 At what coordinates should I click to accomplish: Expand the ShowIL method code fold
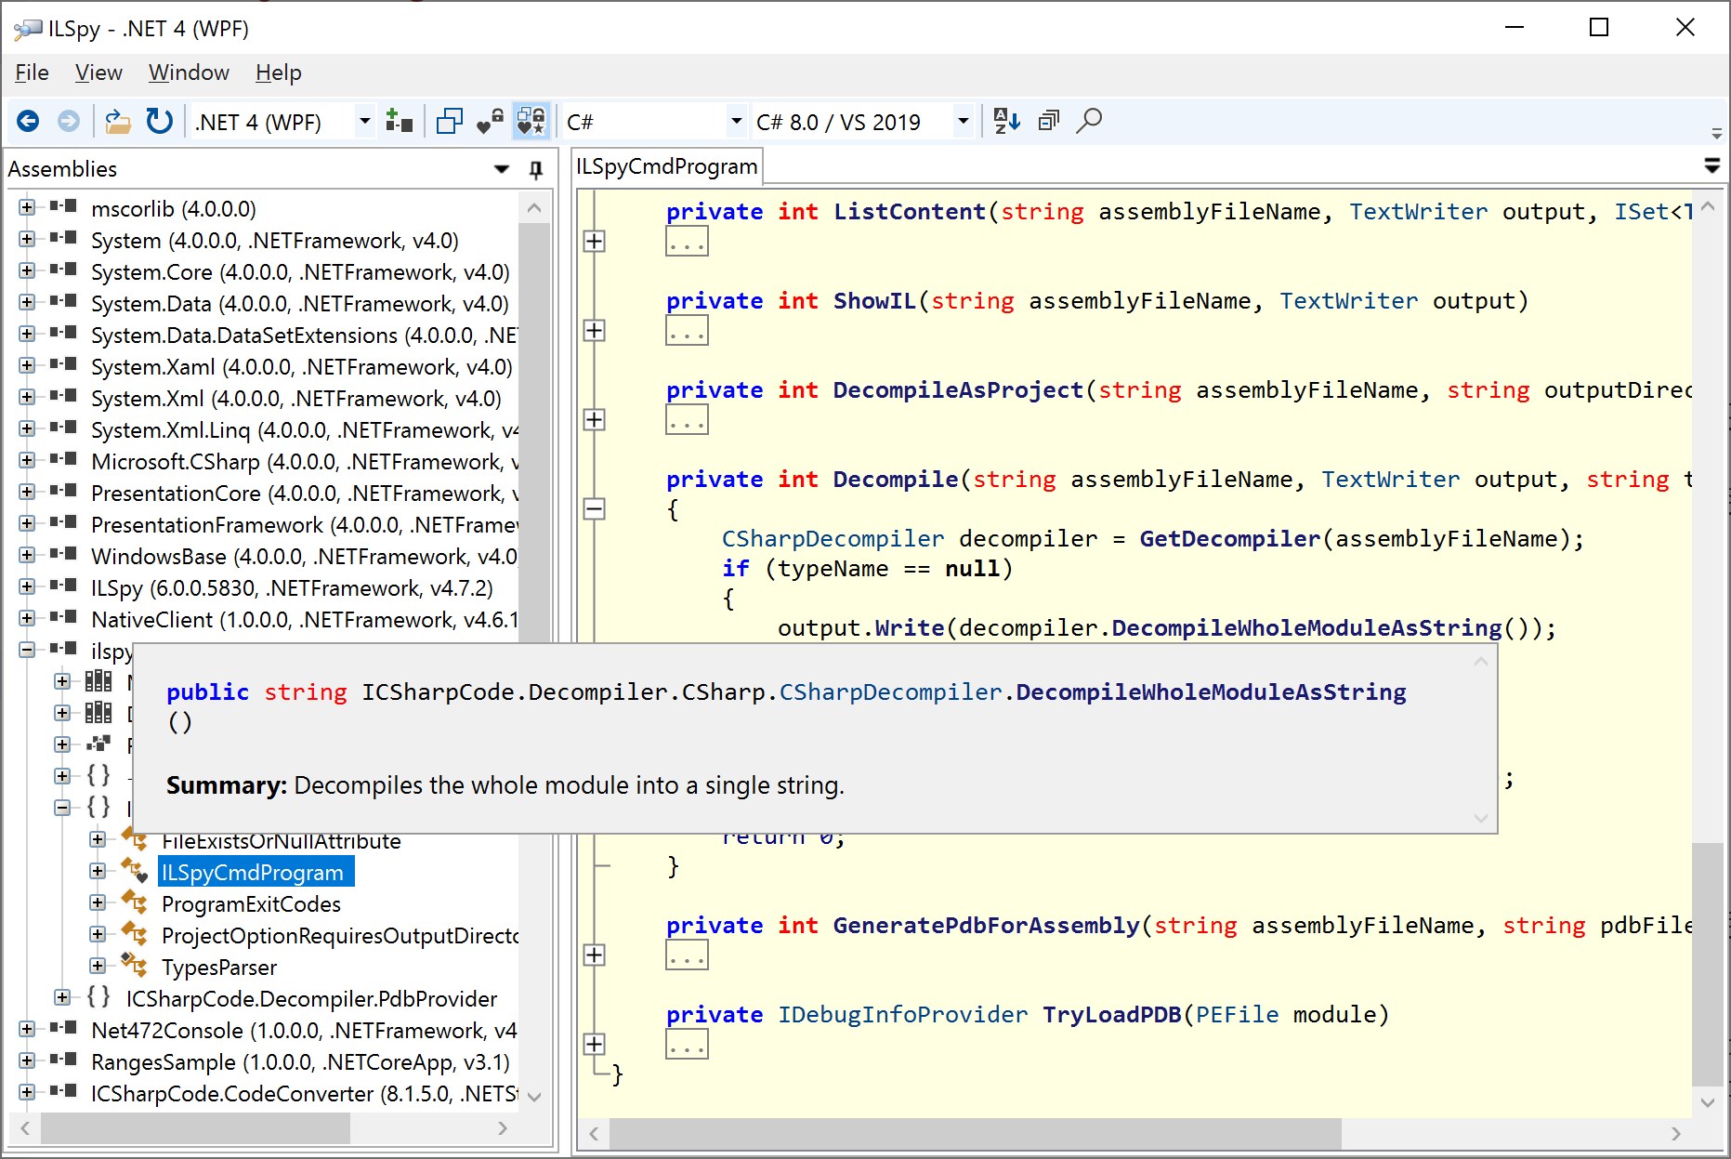pyautogui.click(x=594, y=331)
